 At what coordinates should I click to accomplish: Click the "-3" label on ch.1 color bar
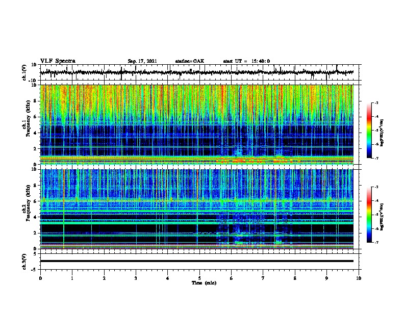pyautogui.click(x=376, y=102)
